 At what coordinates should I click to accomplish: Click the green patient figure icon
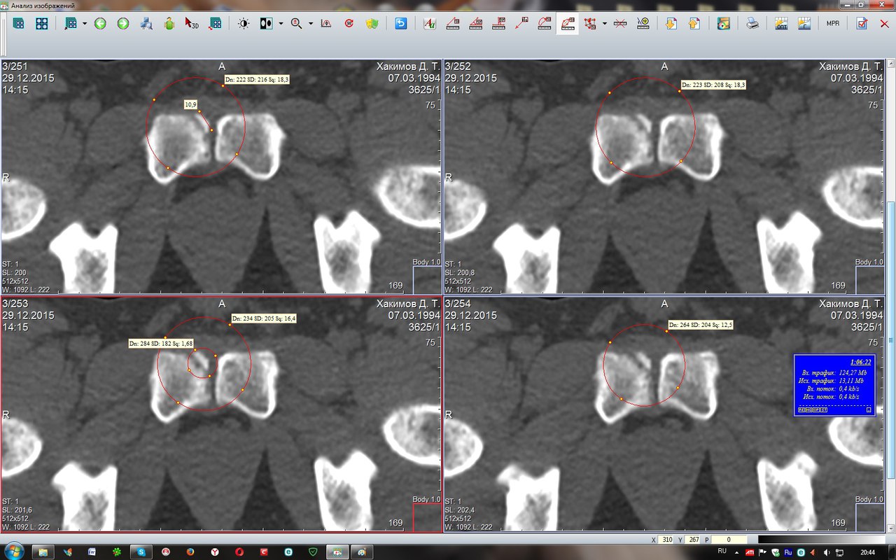(169, 23)
